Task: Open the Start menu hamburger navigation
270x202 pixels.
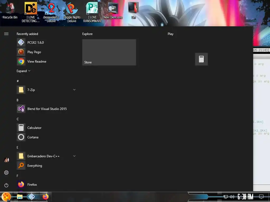Action: tap(6, 34)
